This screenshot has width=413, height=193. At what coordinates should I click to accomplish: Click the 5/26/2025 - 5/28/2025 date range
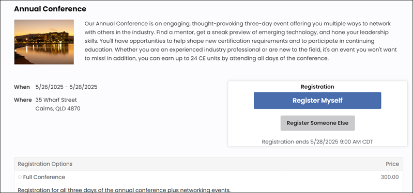click(66, 87)
